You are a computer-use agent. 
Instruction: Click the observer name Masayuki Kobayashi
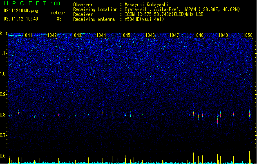[x=147, y=5]
